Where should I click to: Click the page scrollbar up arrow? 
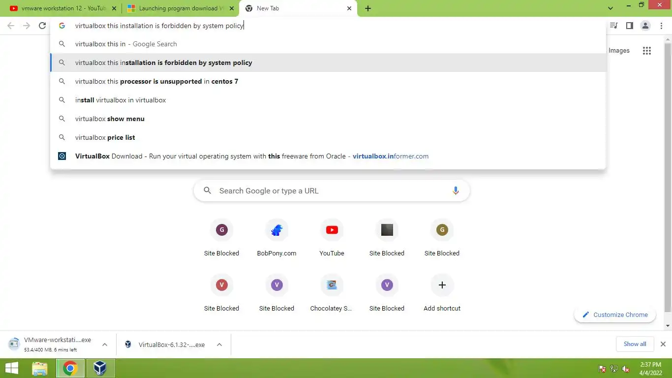coord(668,39)
